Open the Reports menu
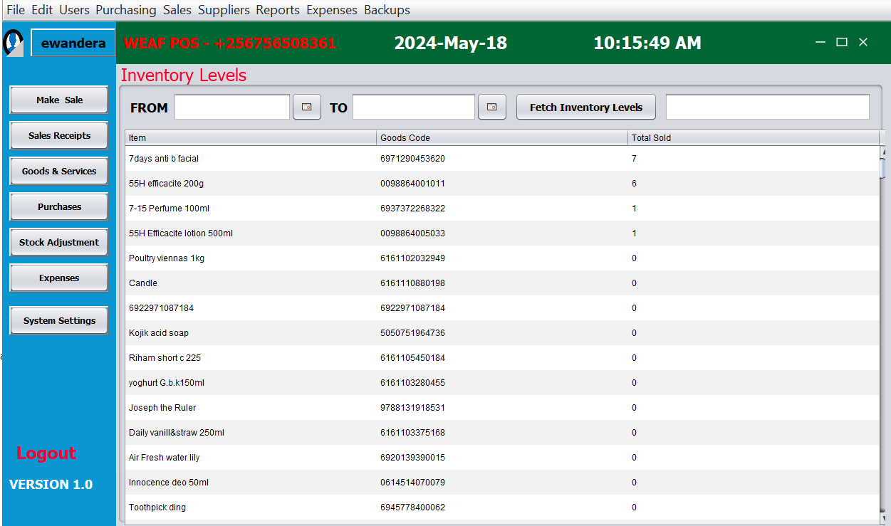The image size is (891, 526). coord(278,10)
